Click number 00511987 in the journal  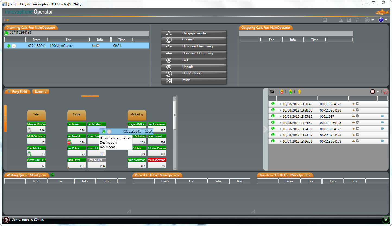point(327,117)
